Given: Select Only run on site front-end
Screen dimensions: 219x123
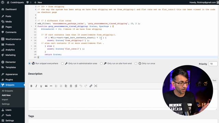Looking at the screenshot, I should tap(101, 64).
